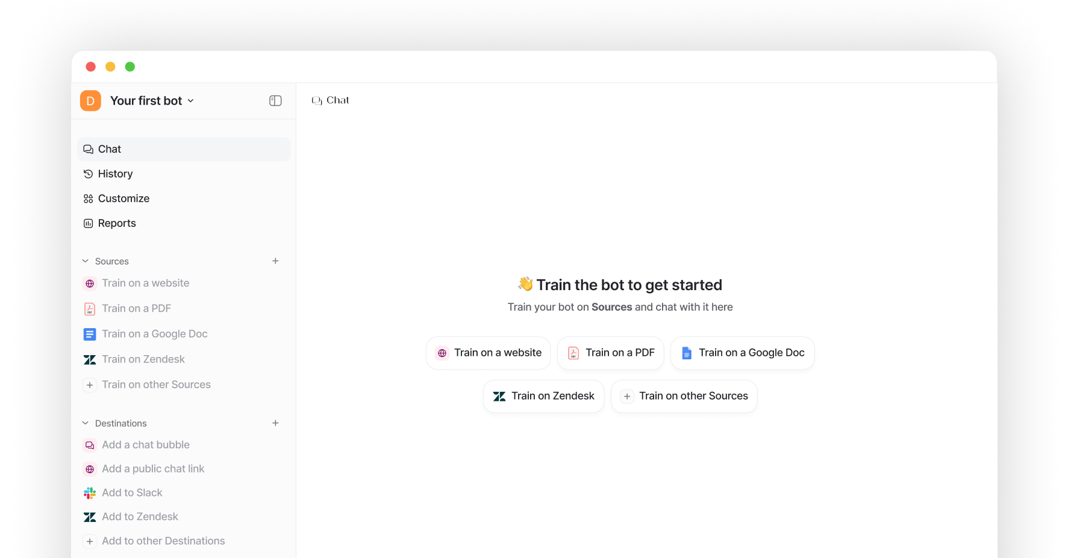This screenshot has width=1071, height=558.
Task: Click the Add to Zendesk icon
Action: point(90,517)
